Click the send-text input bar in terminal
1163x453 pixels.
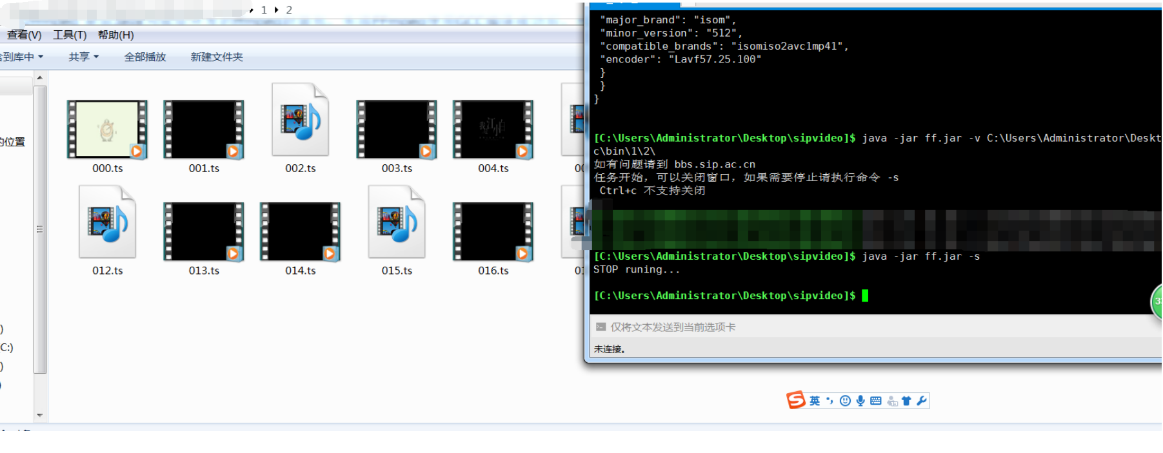[x=876, y=327]
